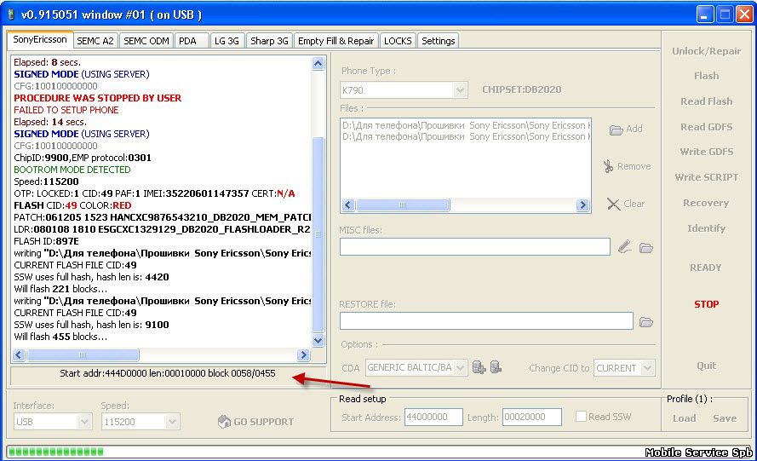Viewport: 757px width, 461px height.
Task: Expand the Change CID to CURRENT dropdown
Action: coord(648,368)
